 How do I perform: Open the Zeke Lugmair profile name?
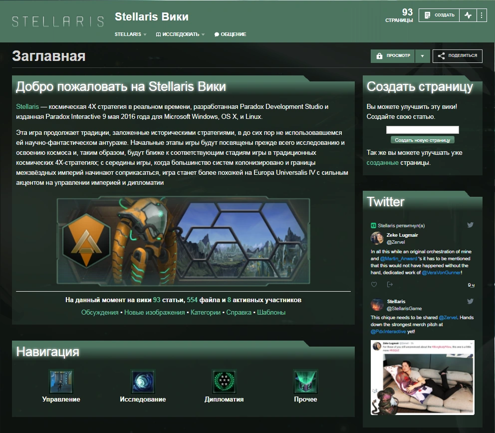pyautogui.click(x=402, y=235)
